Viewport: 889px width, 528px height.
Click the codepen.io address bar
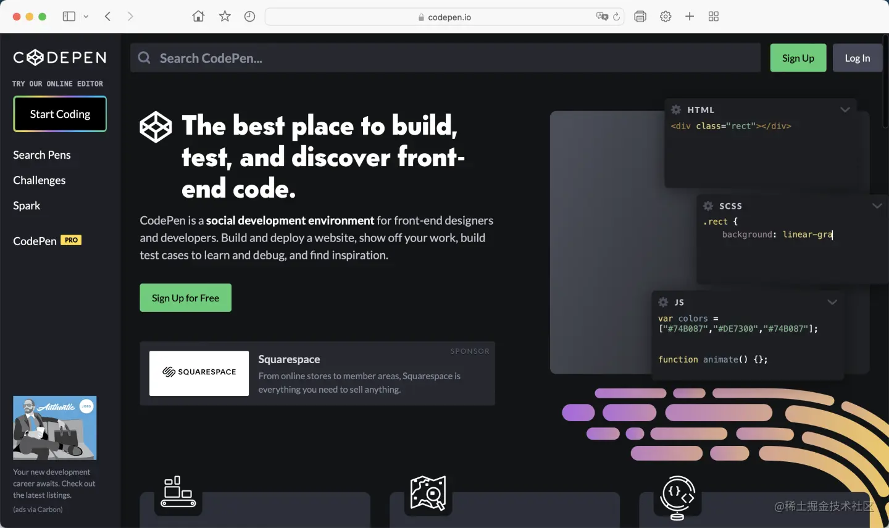pos(444,17)
